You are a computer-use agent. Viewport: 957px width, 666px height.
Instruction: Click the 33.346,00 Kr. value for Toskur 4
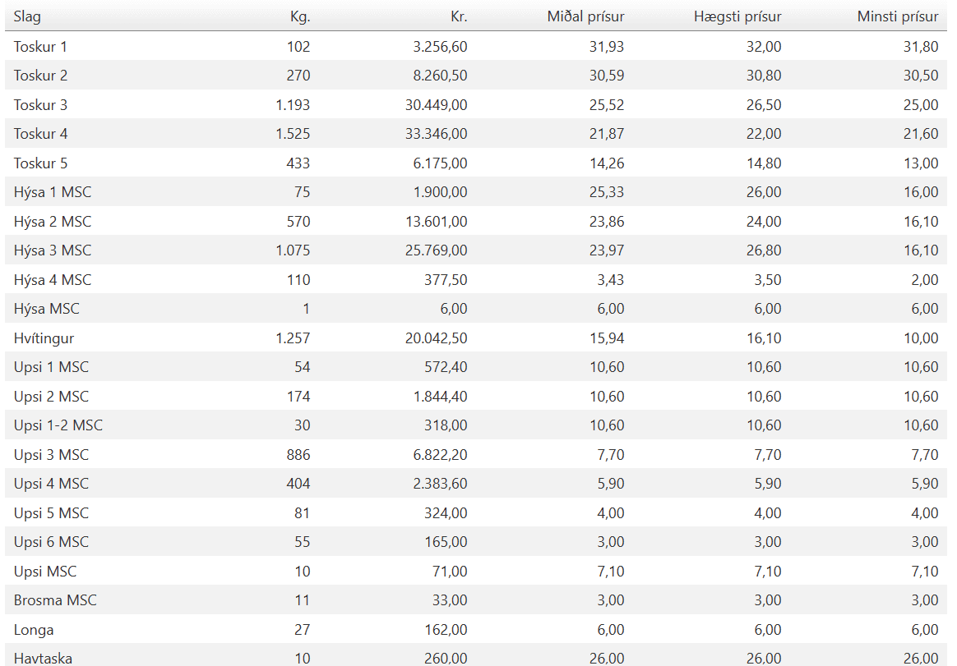tap(437, 134)
